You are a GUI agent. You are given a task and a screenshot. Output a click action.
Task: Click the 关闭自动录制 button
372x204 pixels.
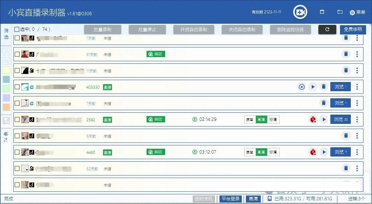tap(242, 30)
